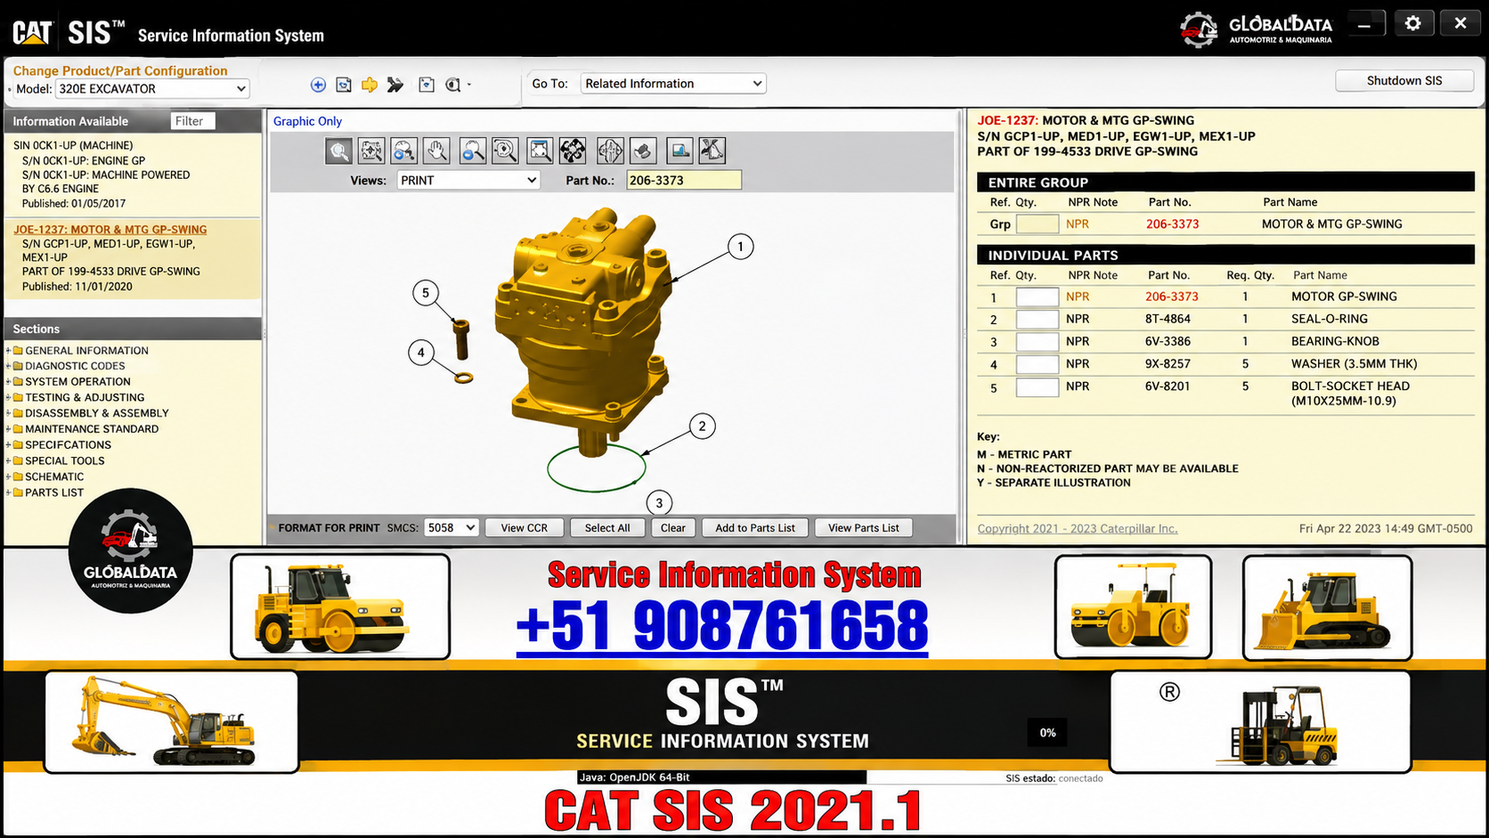This screenshot has width=1489, height=838.
Task: Click the black double-arrow icon in top toolbar
Action: (x=395, y=85)
